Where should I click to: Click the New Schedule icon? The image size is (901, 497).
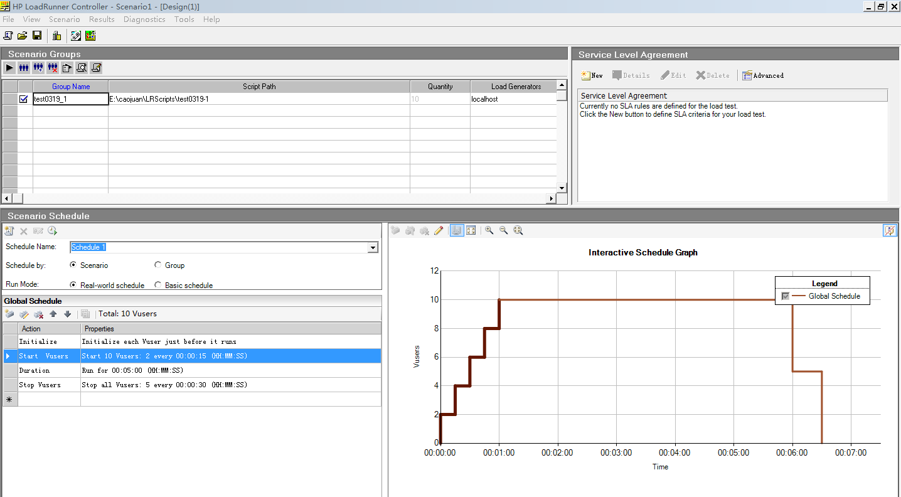(x=9, y=231)
